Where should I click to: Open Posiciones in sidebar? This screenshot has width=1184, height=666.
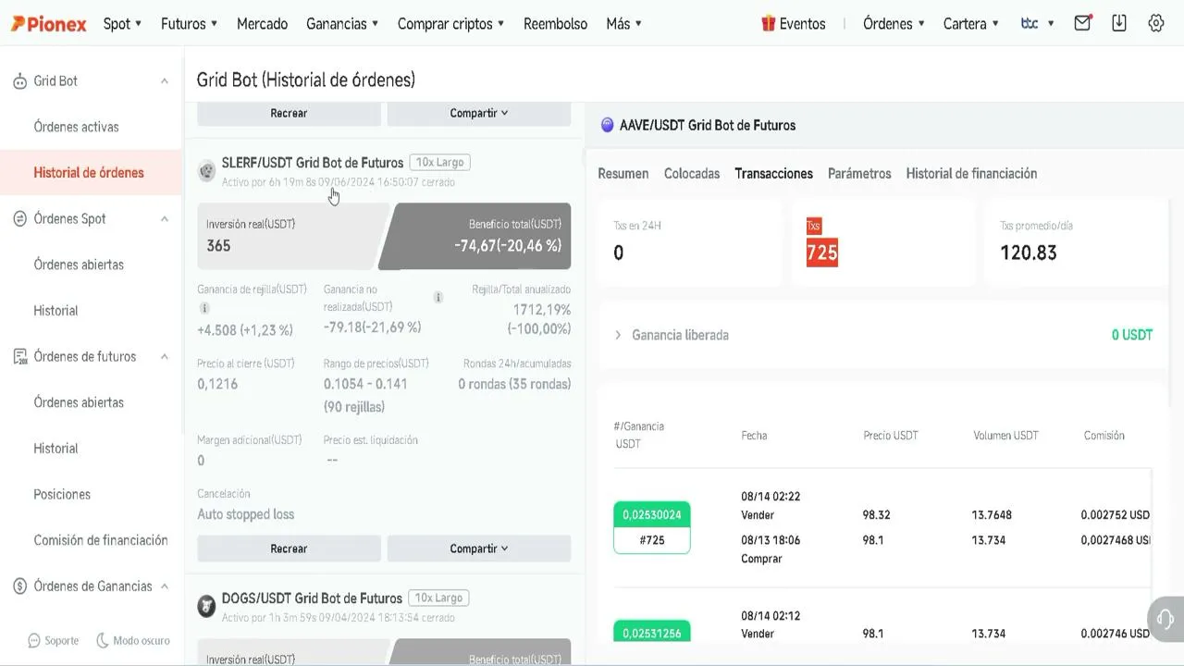[x=62, y=495]
